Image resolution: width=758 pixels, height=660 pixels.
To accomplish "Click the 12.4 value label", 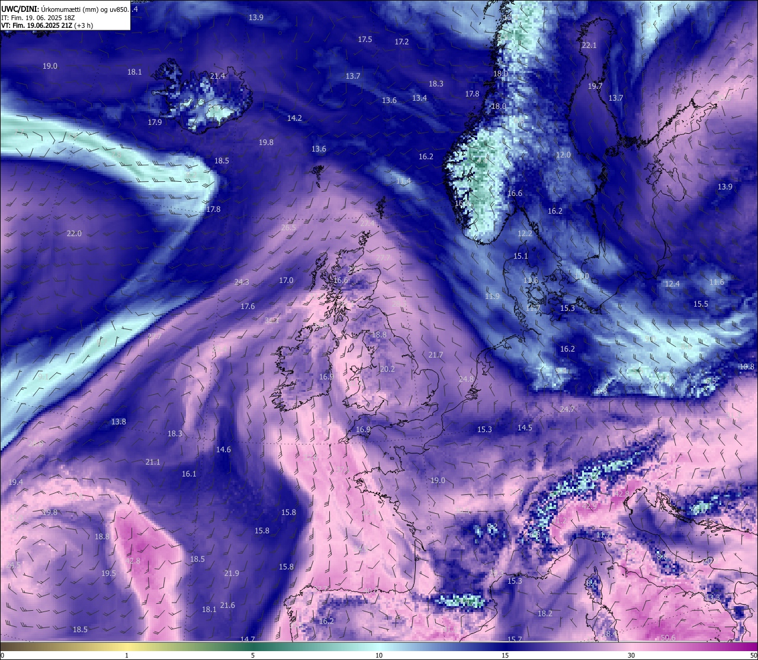I will [x=672, y=284].
